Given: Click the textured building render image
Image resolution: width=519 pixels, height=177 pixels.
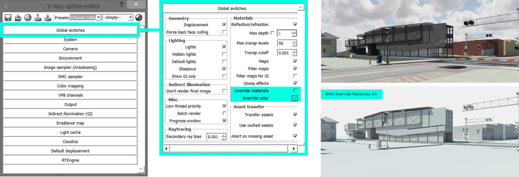Looking at the screenshot, I should pos(420,41).
